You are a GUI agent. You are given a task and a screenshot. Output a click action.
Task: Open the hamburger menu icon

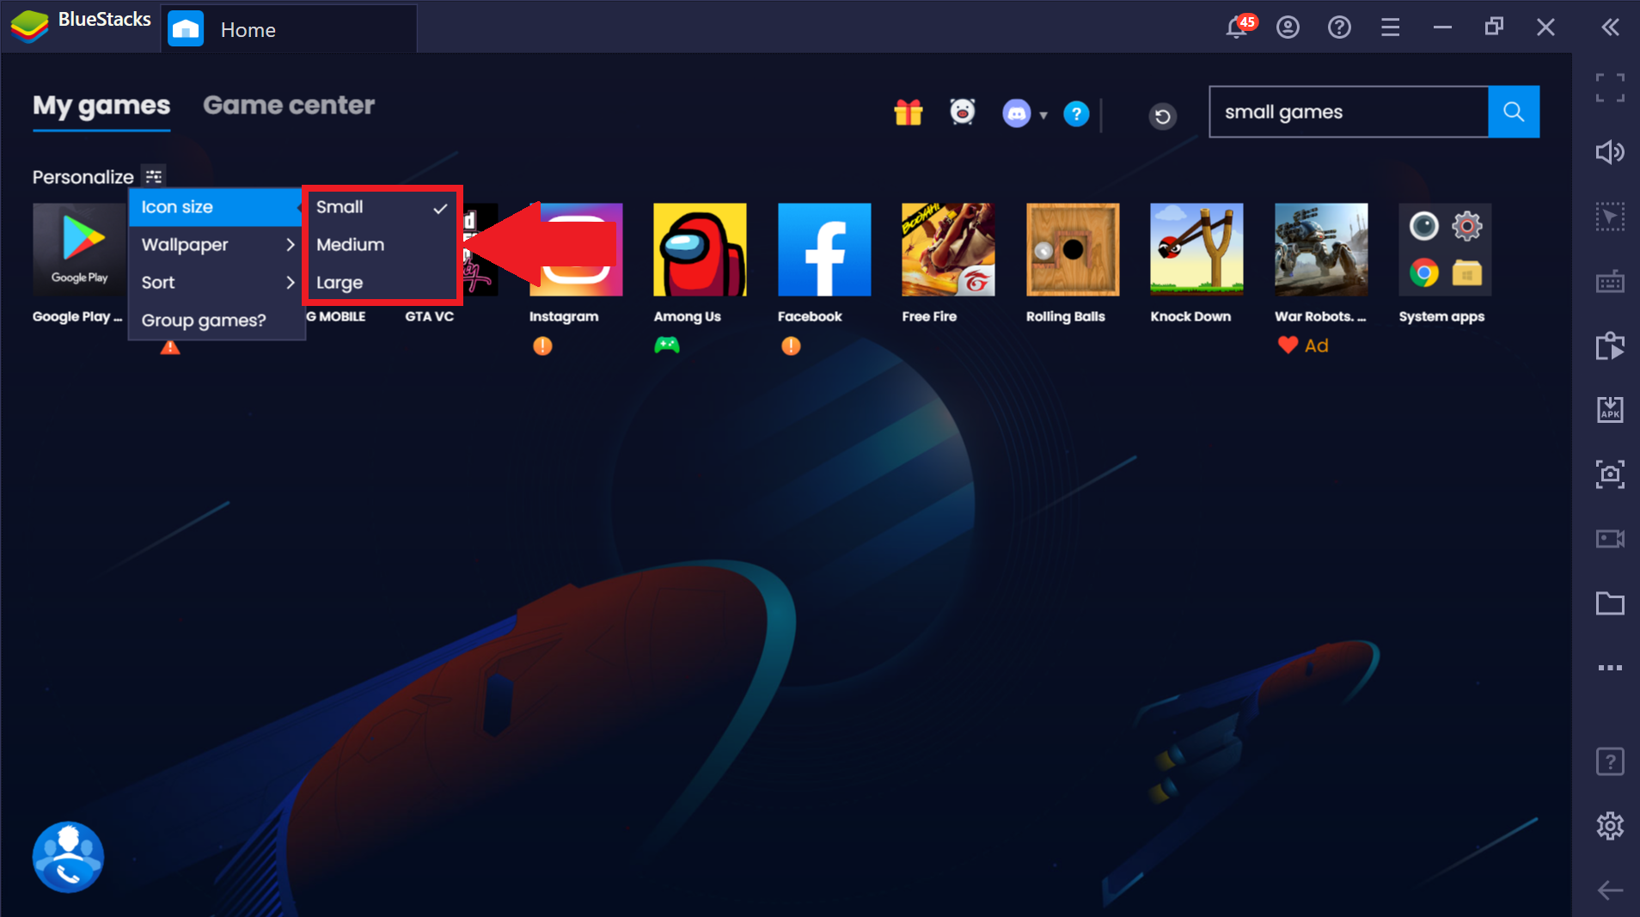click(1391, 28)
